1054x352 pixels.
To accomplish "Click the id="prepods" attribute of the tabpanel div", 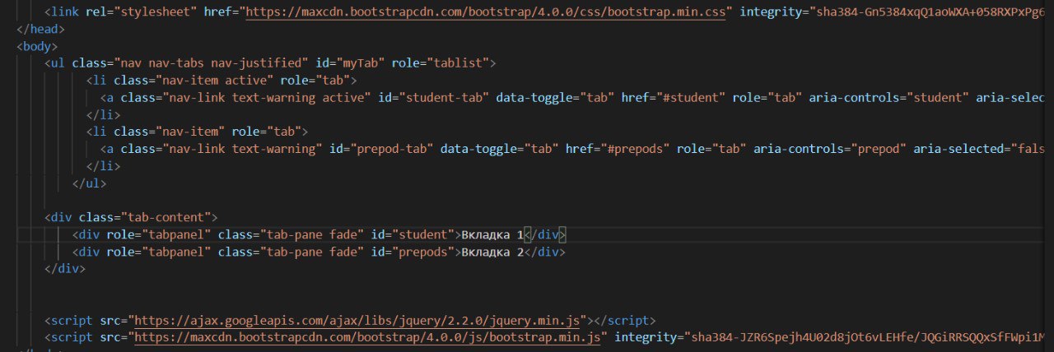I will point(412,252).
